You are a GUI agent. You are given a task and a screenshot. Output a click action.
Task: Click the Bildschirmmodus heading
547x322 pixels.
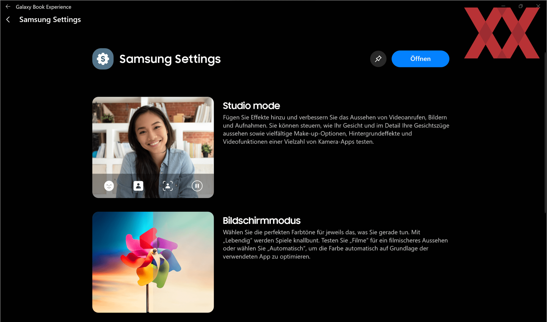(262, 221)
